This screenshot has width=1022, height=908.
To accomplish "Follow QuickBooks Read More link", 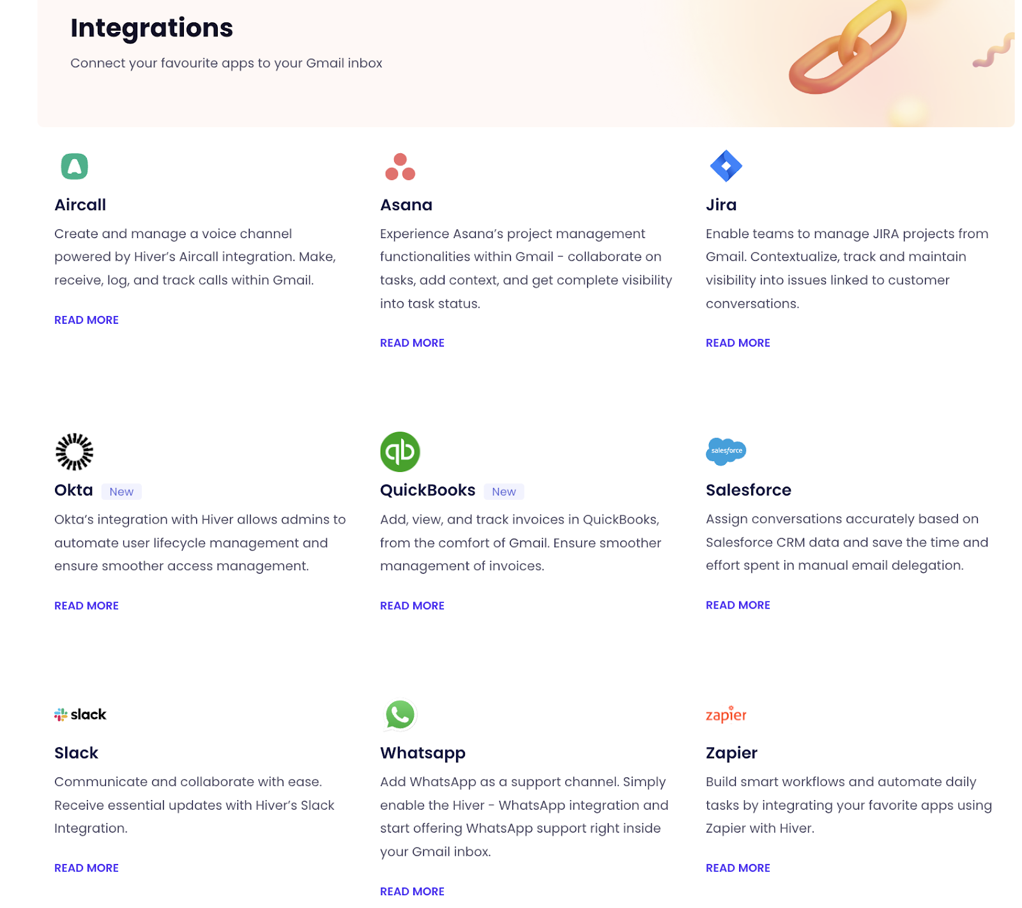I will [x=412, y=605].
